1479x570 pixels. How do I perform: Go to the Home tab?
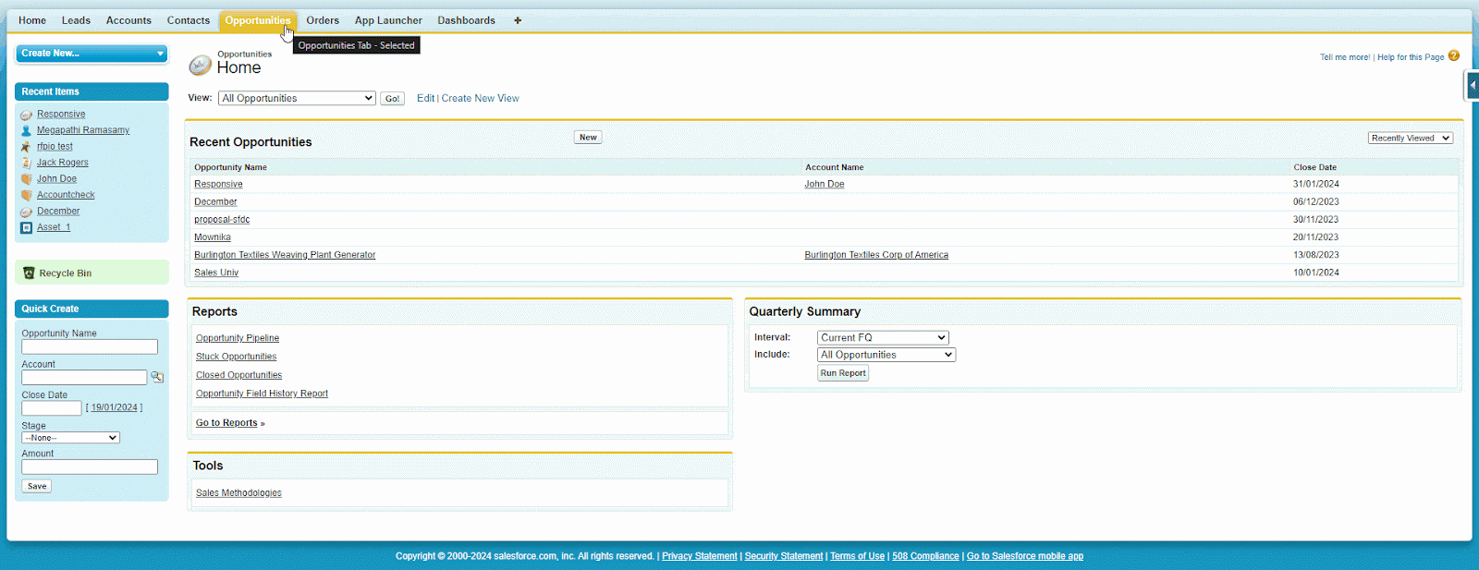point(32,20)
